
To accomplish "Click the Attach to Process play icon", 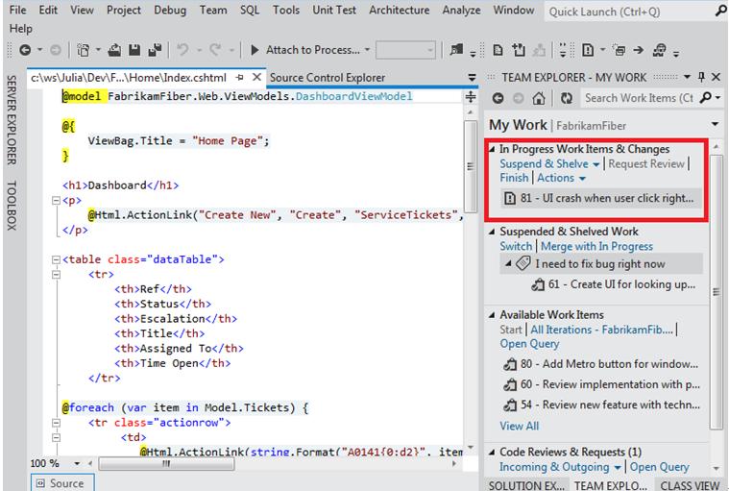I will click(255, 50).
